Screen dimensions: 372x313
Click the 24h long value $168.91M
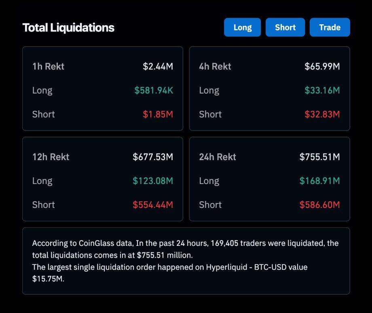320,181
